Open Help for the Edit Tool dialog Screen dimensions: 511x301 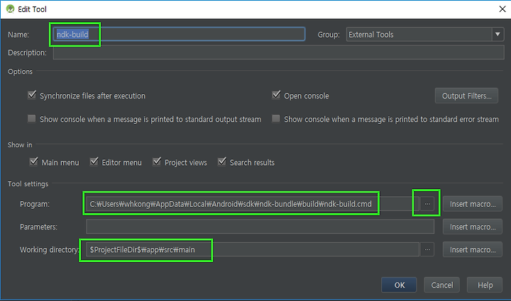[x=485, y=285]
